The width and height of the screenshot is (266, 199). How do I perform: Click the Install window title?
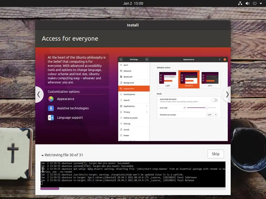(133, 25)
